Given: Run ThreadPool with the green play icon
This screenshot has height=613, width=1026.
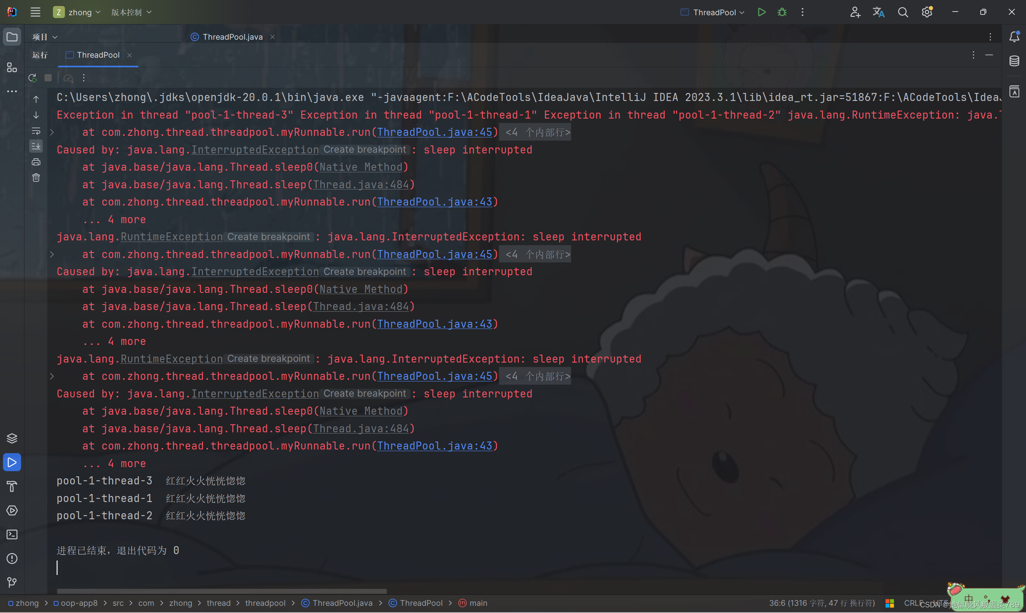Looking at the screenshot, I should click(x=761, y=12).
